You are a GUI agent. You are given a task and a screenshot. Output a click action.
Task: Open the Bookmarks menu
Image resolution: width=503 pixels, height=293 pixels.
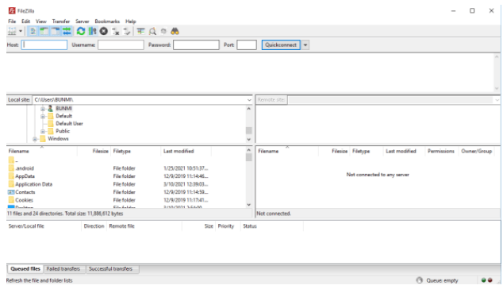107,21
